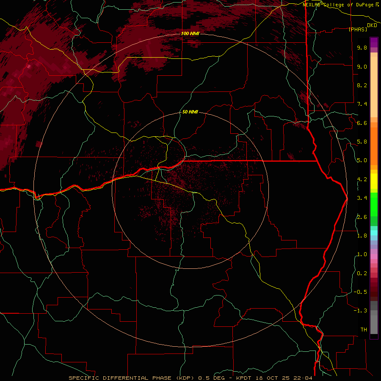The height and width of the screenshot is (381, 381).
Task: Click the -0.5 value on color scale
Action: (360, 292)
